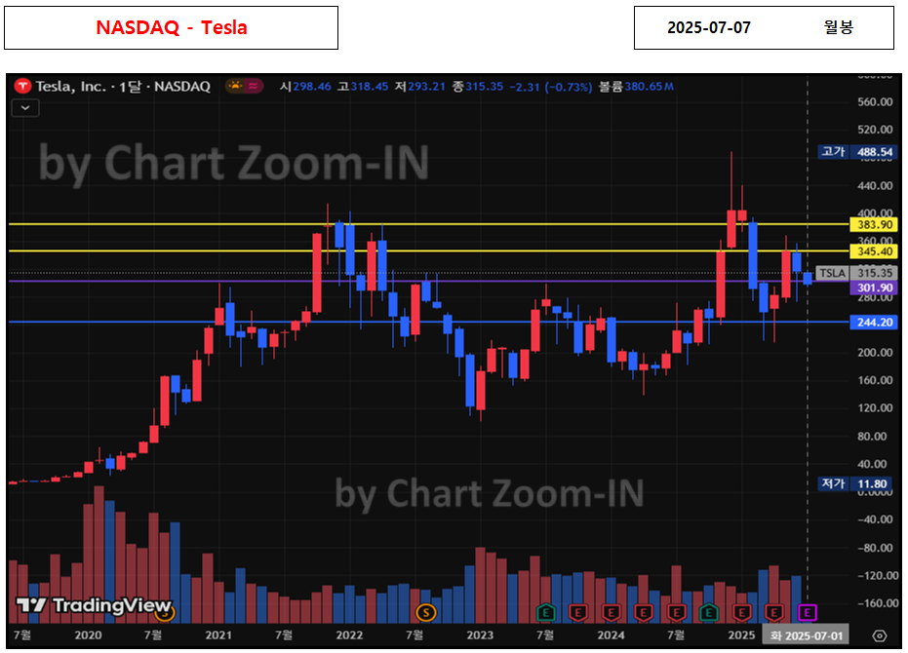Click the 저가 11.80 low price label
Viewport: 908px width, 653px height.
(x=857, y=483)
